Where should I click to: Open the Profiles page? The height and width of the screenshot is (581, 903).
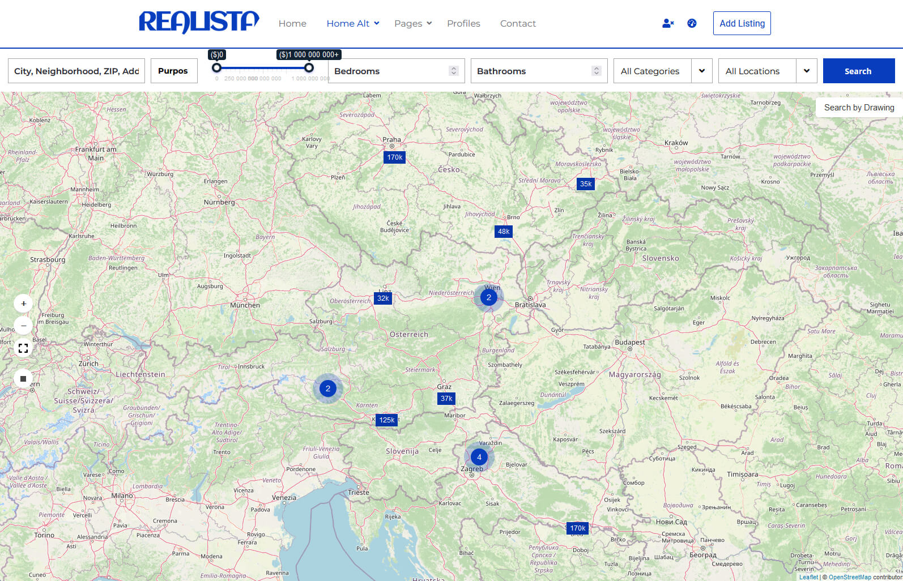point(463,23)
